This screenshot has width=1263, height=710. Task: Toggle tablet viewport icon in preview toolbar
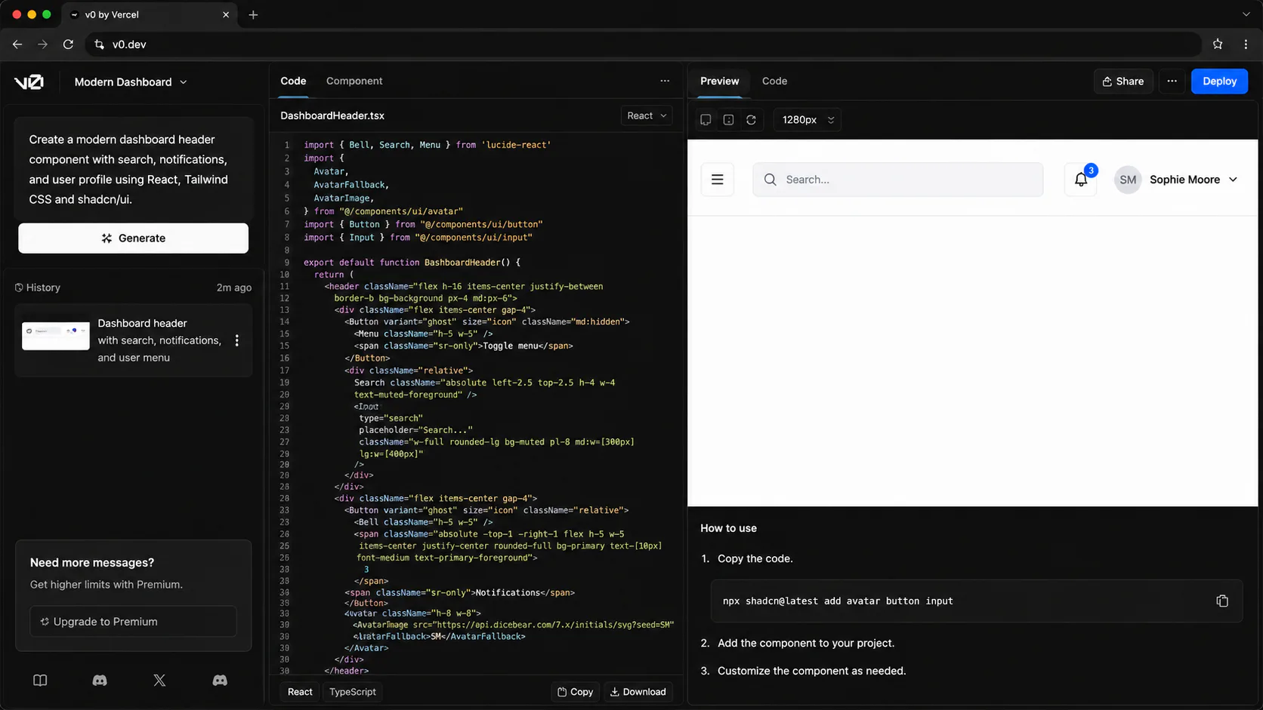click(x=728, y=119)
